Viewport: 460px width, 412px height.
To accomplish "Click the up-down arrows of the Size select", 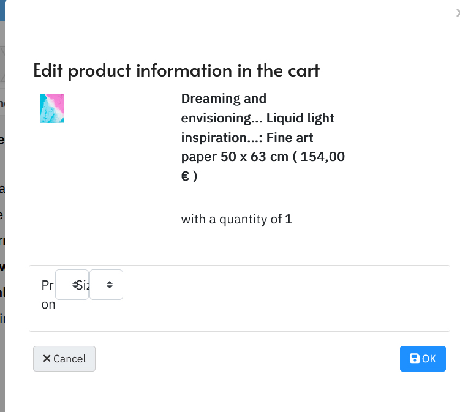I will point(110,285).
